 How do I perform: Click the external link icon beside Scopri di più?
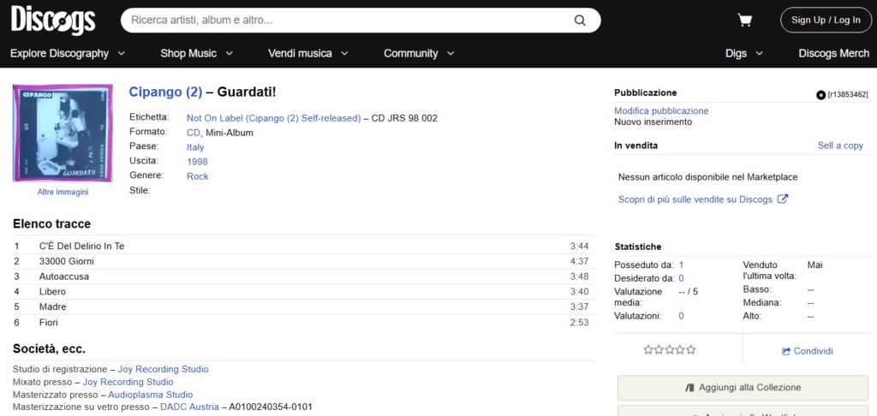point(782,199)
